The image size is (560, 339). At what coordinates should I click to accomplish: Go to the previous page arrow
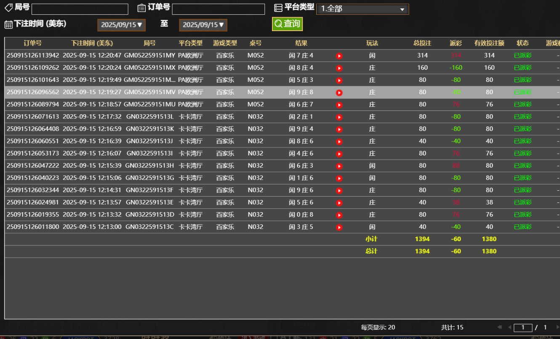509,327
